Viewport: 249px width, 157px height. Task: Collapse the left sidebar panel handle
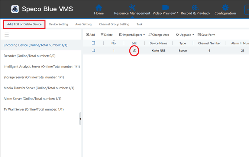click(80, 119)
